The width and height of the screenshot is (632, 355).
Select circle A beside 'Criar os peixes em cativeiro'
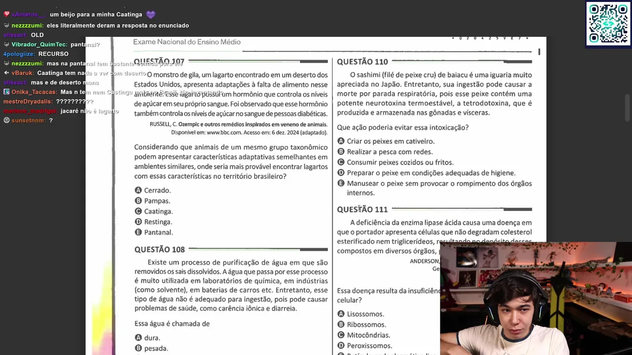(341, 141)
